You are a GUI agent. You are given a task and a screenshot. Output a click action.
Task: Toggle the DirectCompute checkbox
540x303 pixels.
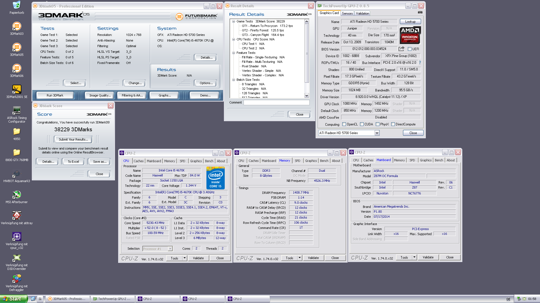click(x=393, y=124)
